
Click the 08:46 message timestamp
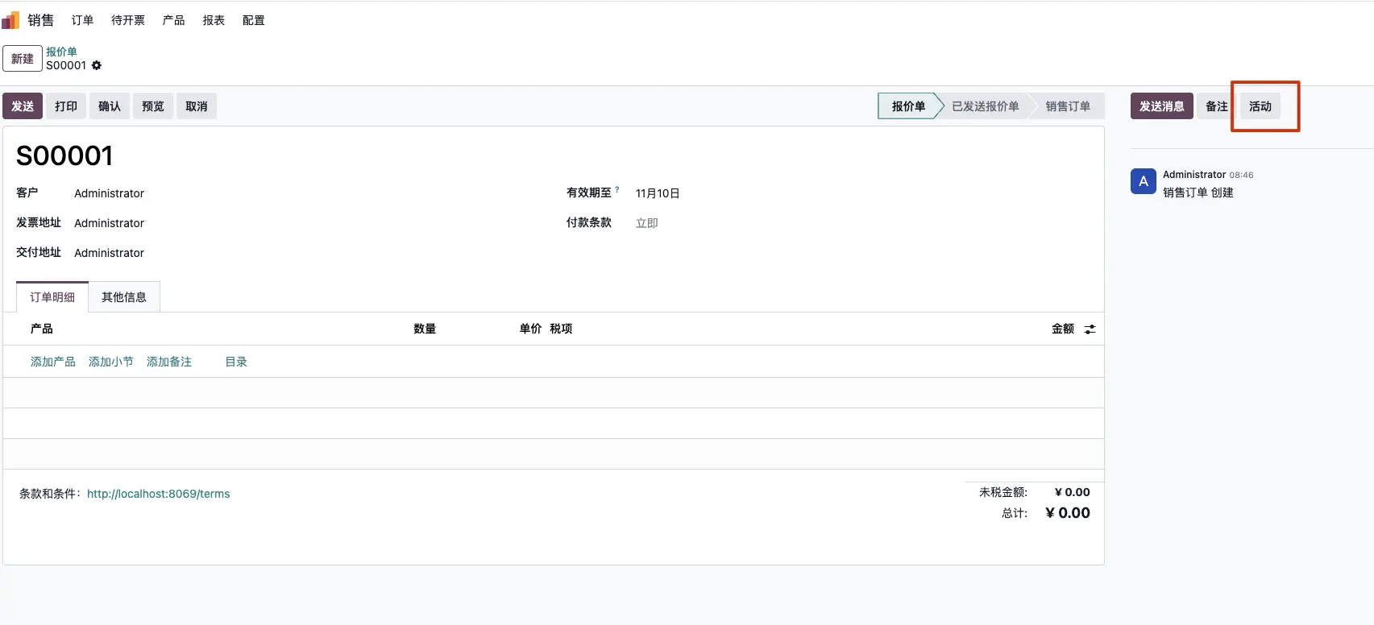coord(1241,176)
